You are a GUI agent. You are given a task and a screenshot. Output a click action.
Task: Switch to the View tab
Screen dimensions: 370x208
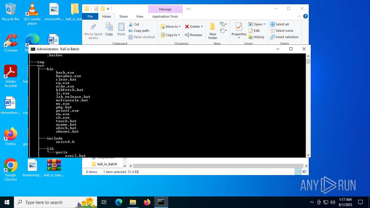140,16
